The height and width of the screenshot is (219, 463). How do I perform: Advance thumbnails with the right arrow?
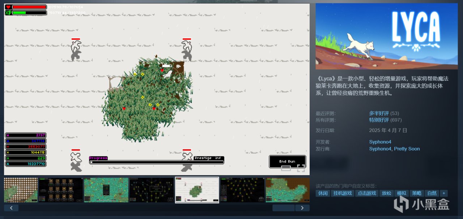tap(302, 208)
